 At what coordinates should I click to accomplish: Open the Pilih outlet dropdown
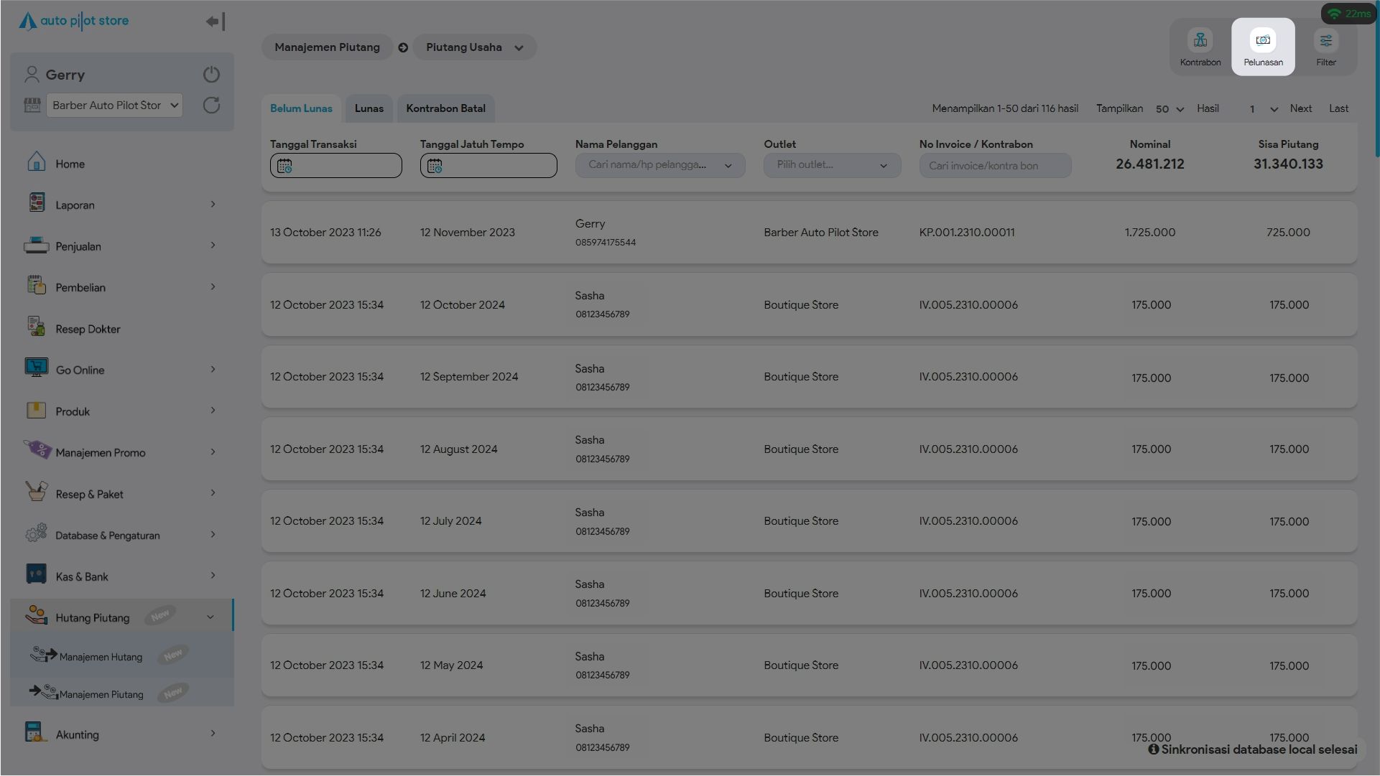pos(831,165)
